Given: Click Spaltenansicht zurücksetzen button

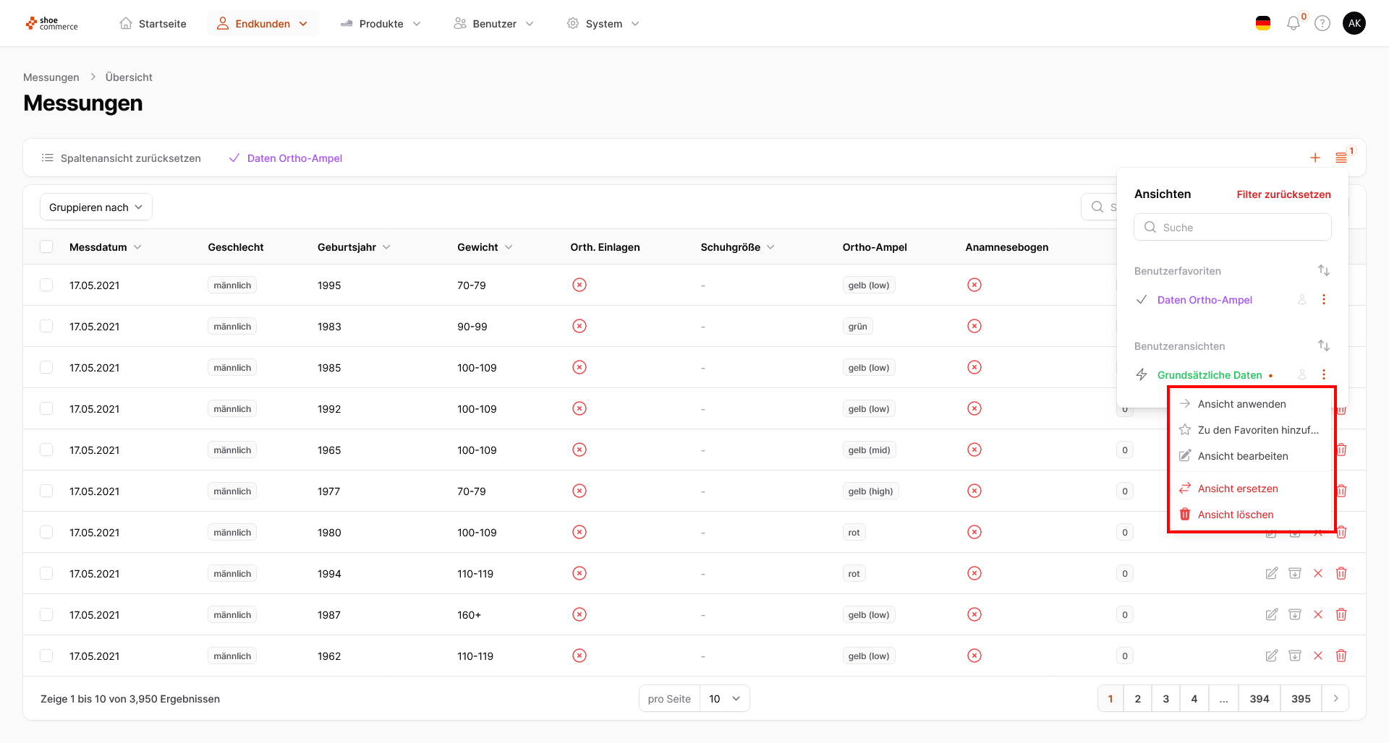Looking at the screenshot, I should coord(122,158).
